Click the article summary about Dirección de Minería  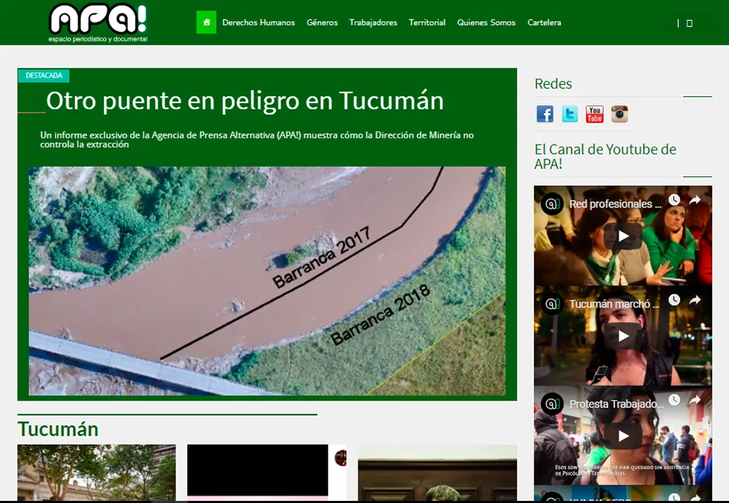tap(257, 140)
